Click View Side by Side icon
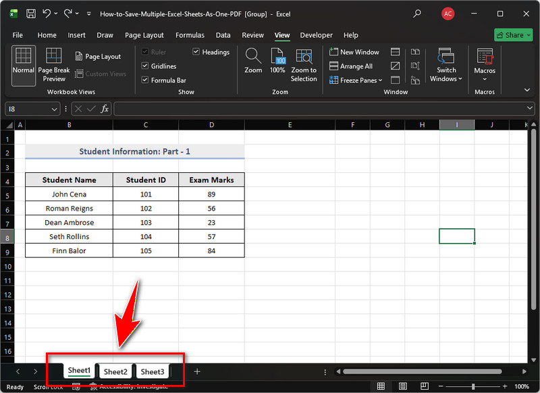The width and height of the screenshot is (540, 393). (x=415, y=52)
